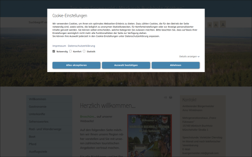Click the Kontakt heading
Viewport: 252px width, 157px height.
[x=189, y=100]
